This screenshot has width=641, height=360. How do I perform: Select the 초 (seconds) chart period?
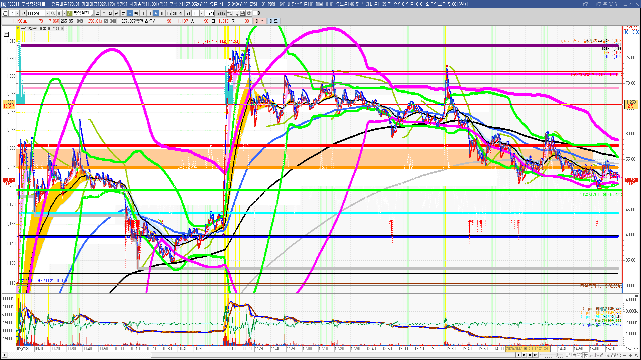click(x=130, y=13)
